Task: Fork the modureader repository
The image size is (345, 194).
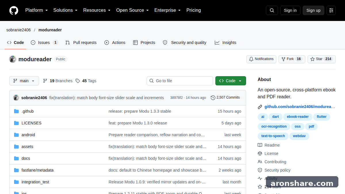Action: [292, 59]
